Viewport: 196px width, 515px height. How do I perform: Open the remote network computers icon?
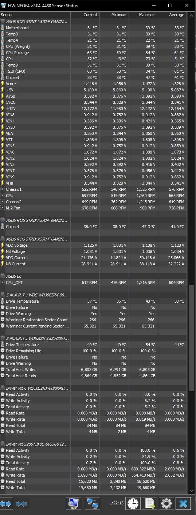[x=93, y=504]
